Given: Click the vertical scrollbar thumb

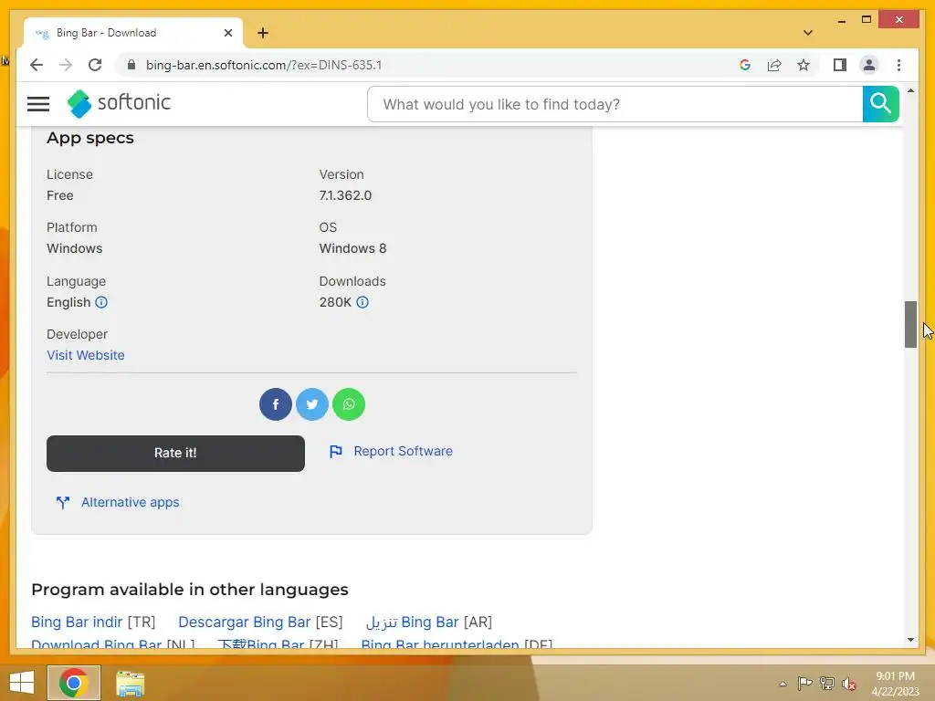Looking at the screenshot, I should coord(910,324).
